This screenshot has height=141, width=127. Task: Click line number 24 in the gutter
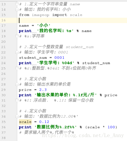click(x=3, y=63)
